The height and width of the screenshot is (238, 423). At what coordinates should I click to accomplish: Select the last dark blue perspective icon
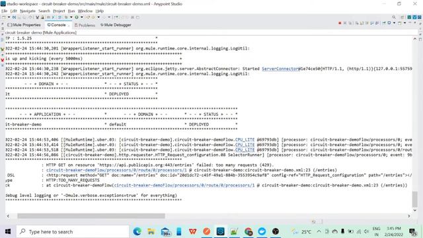[420, 17]
